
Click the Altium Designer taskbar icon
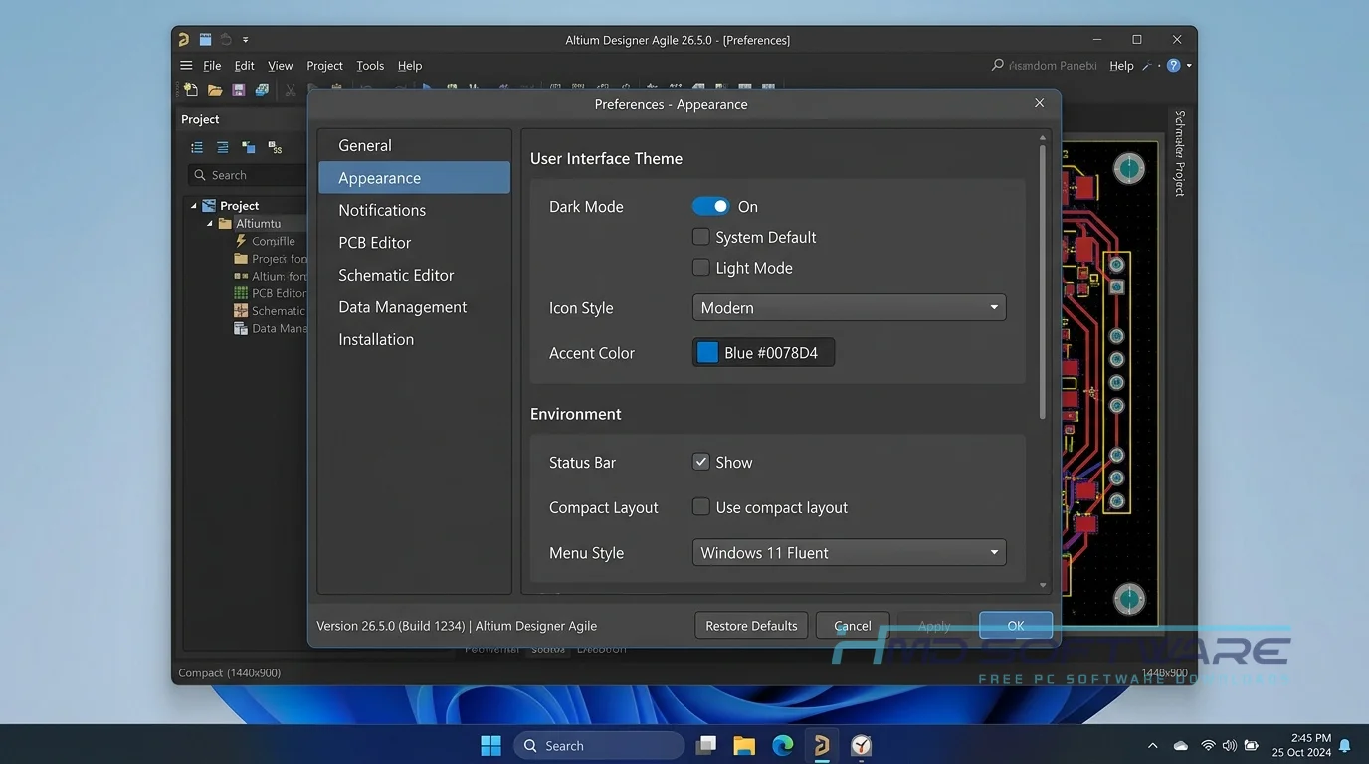822,745
